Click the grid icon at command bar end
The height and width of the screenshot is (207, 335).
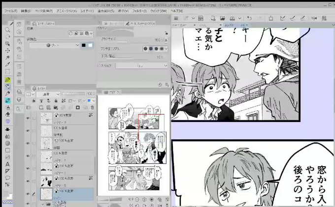324,18
